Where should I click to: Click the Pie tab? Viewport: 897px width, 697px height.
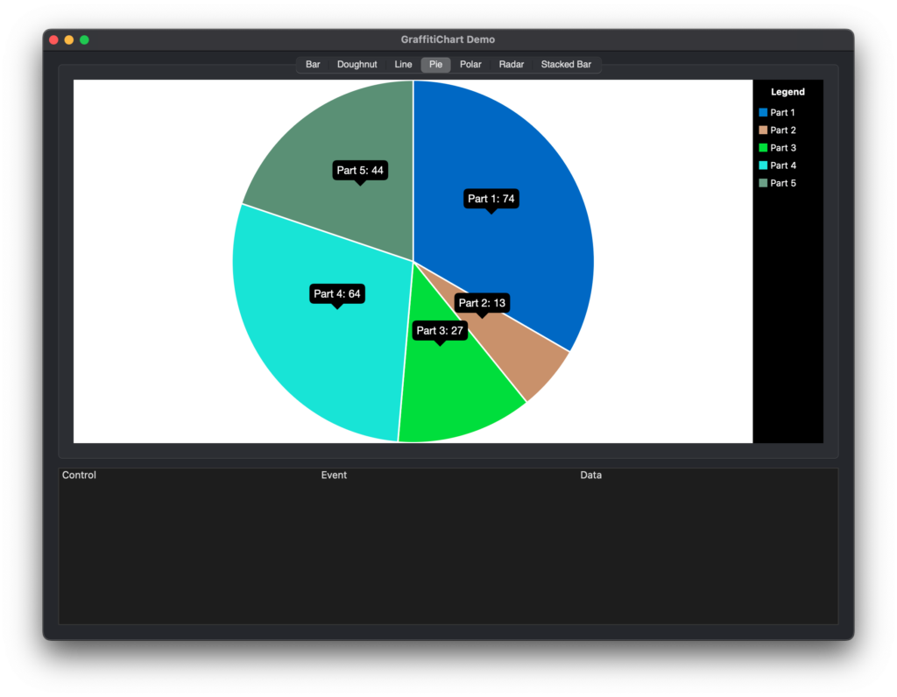click(435, 64)
